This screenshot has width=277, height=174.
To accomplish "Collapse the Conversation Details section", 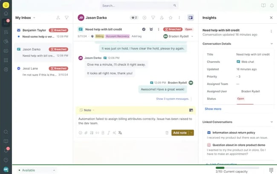I will click(x=271, y=44).
